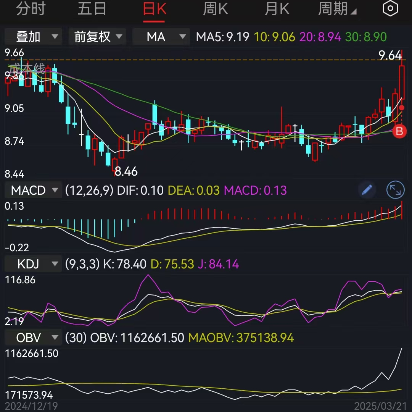Viewport: 412px width, 412px height.
Task: Switch the OBV indicator using its dropdown
Action: (33, 338)
